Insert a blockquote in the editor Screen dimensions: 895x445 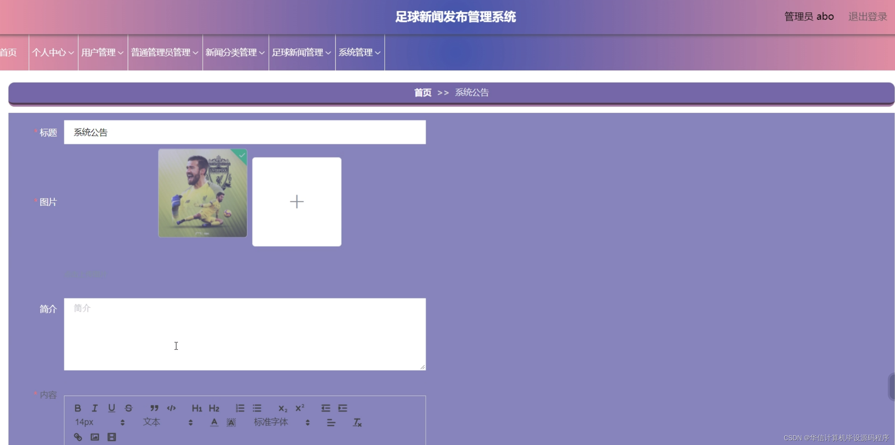click(x=154, y=408)
